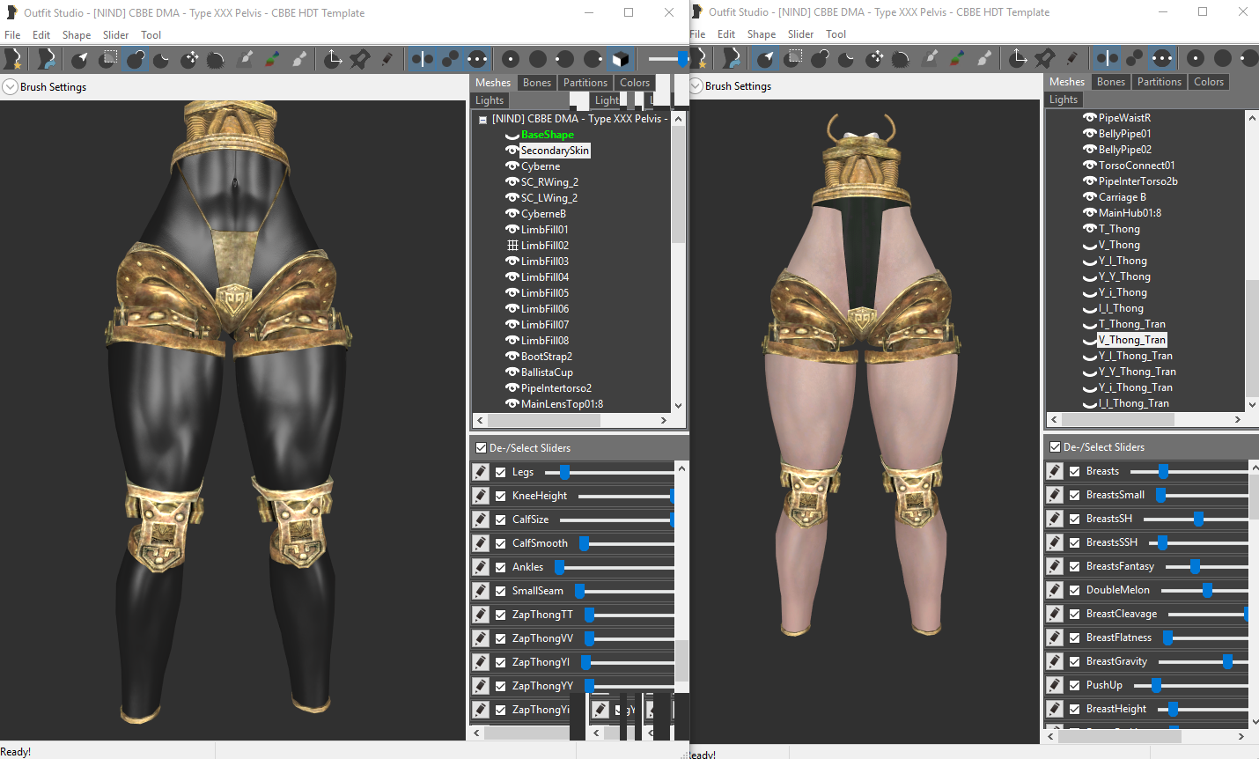Select the Inflate brush in left window

coord(136,59)
